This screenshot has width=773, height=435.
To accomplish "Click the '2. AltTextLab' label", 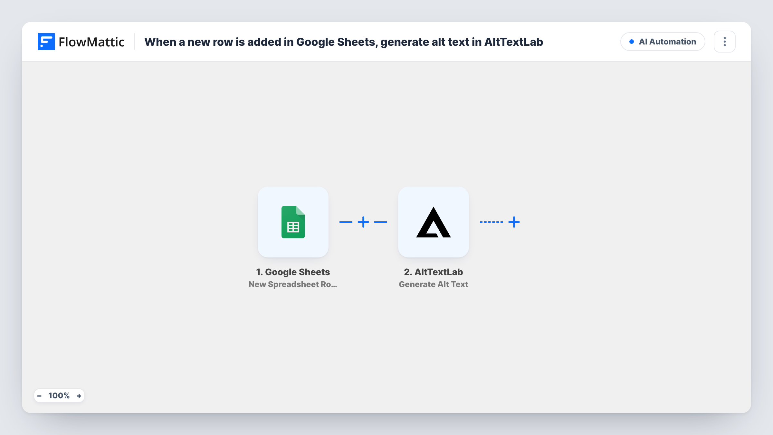I will (434, 272).
